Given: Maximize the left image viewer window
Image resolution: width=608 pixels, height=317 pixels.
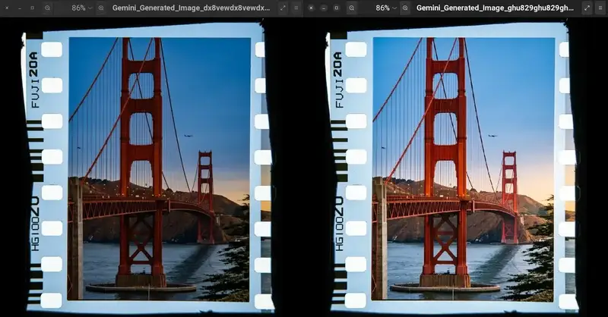Looking at the screenshot, I should click(x=32, y=8).
